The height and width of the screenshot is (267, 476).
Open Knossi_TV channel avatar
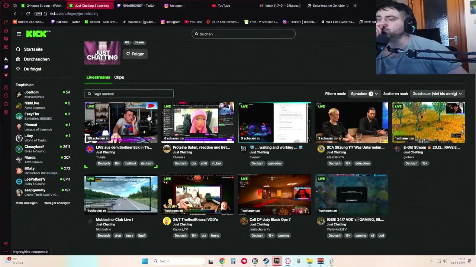tap(167, 221)
